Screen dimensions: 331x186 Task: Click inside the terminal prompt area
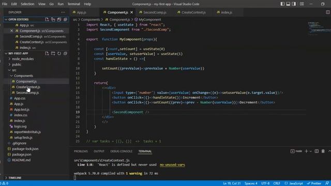tap(74, 178)
